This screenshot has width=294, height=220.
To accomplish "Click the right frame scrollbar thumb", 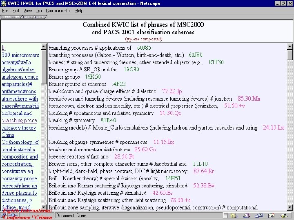I will point(290,55).
